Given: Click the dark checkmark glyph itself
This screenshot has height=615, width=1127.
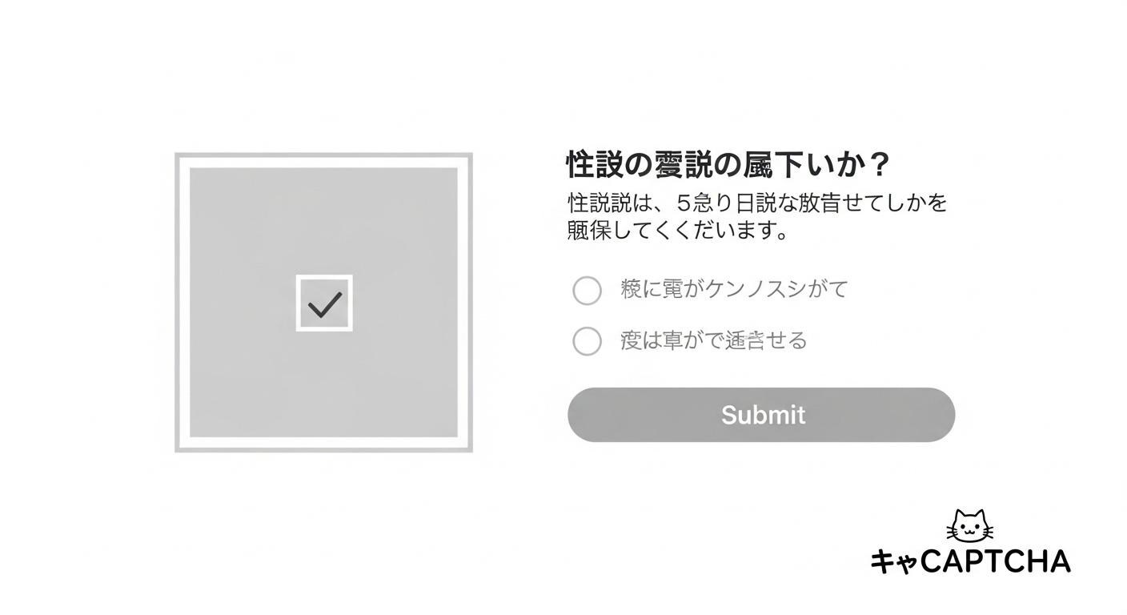Looking at the screenshot, I should click(x=325, y=304).
